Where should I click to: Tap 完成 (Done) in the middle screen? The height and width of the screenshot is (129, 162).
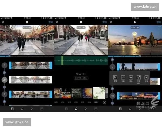pyautogui.click(x=105, y=22)
